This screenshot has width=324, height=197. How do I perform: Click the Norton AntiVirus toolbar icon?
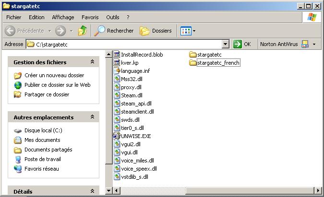point(305,44)
